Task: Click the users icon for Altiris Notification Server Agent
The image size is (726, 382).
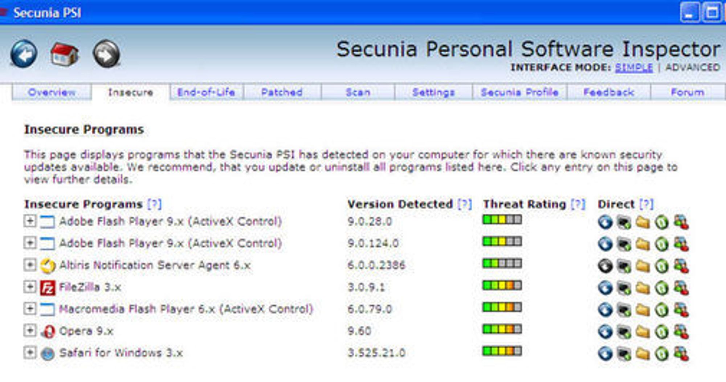Action: (681, 266)
